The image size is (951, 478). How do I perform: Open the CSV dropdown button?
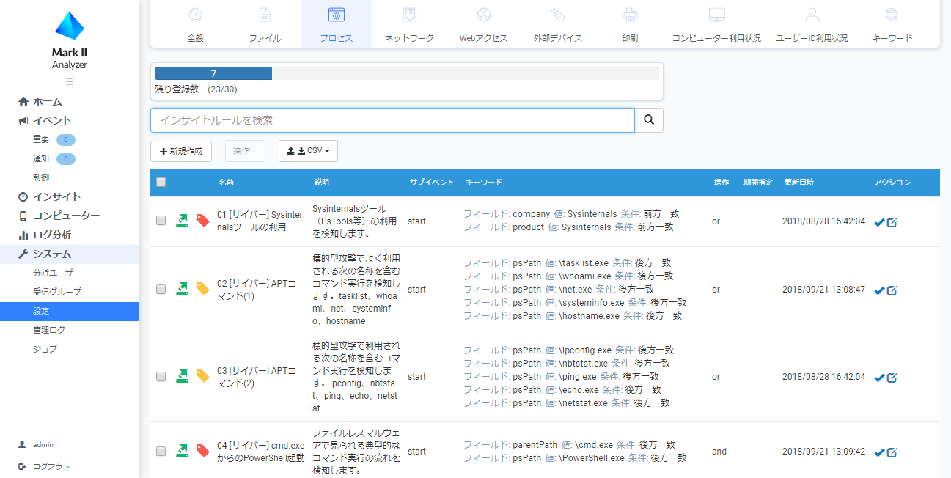point(308,150)
